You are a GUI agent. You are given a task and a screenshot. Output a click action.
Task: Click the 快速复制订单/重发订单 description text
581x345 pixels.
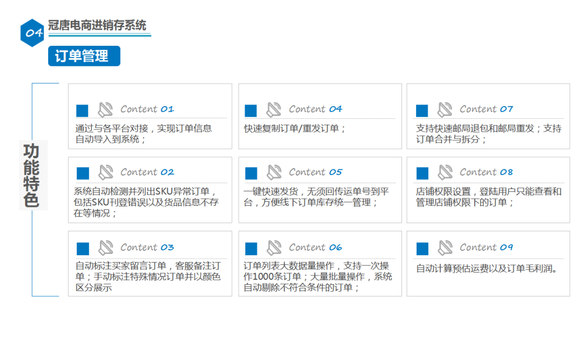(295, 129)
